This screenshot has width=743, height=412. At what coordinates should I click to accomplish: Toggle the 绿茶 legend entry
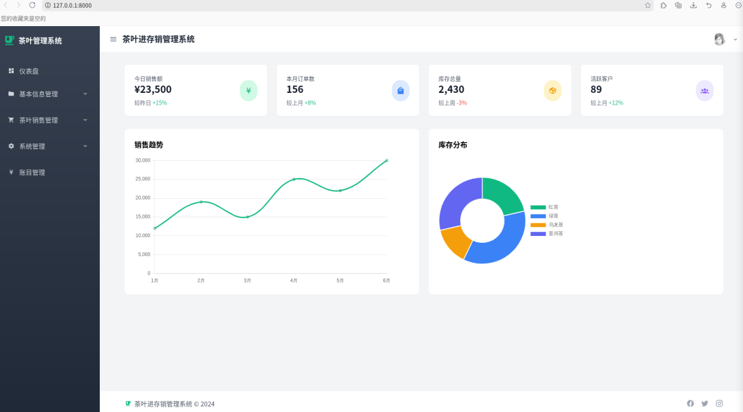(544, 216)
